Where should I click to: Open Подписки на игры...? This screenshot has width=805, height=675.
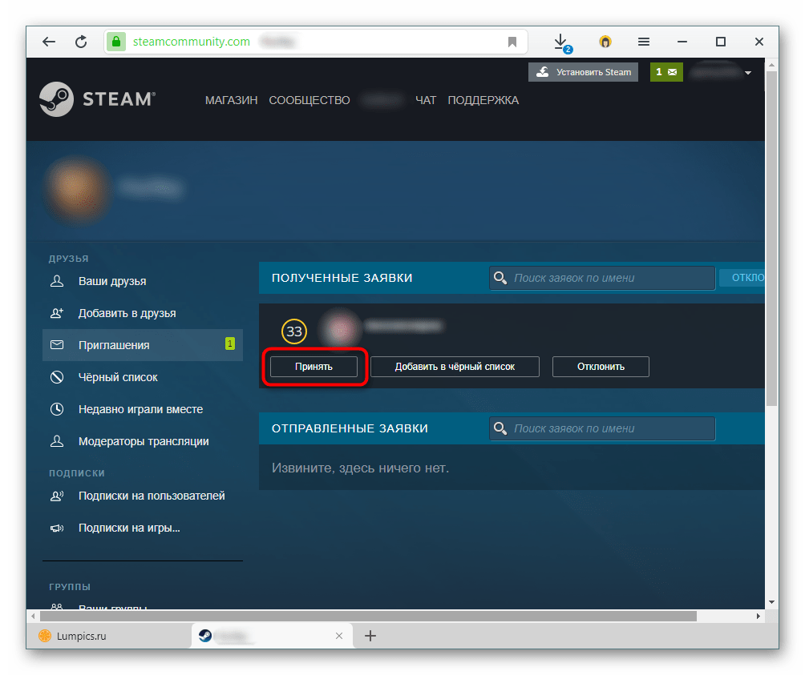[129, 528]
